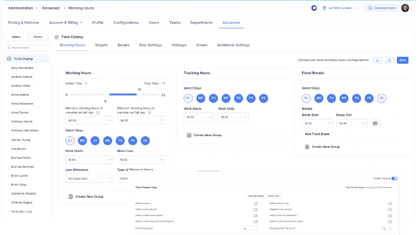This screenshot has width=419, height=235.
Task: Open Work Starts dropdown in Tracking Hours panel
Action: click(199, 117)
